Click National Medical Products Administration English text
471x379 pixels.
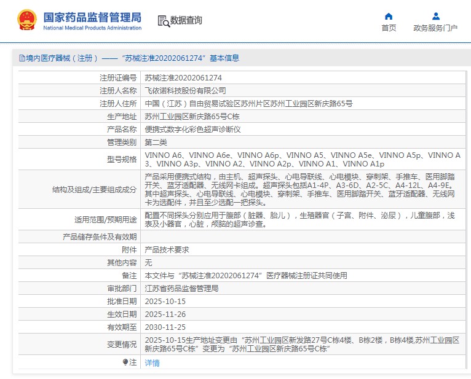(x=92, y=28)
